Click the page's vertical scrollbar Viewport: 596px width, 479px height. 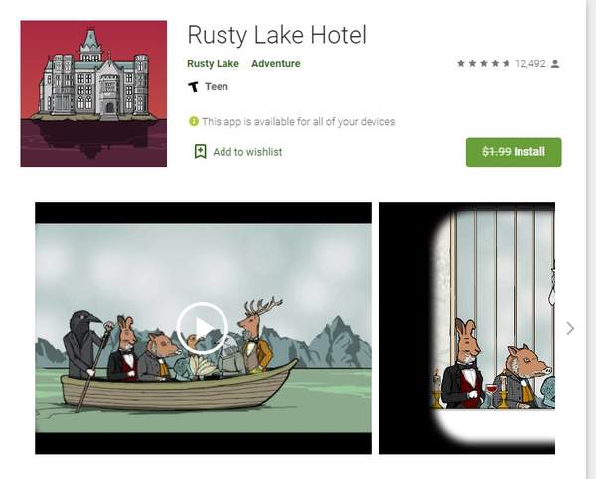591,240
